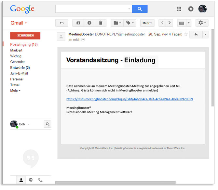
Task: Switch to the phone calls tab
Action: pos(40,180)
